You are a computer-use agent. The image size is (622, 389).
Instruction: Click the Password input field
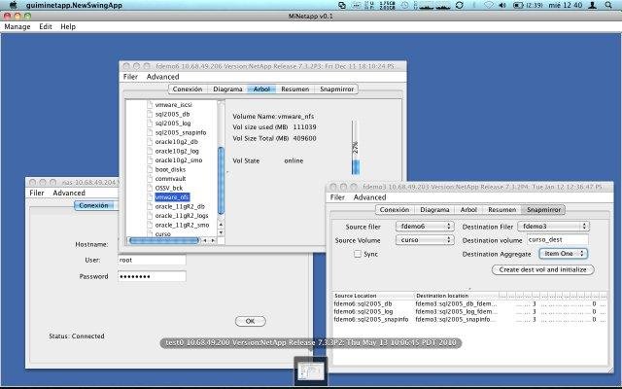(x=152, y=276)
